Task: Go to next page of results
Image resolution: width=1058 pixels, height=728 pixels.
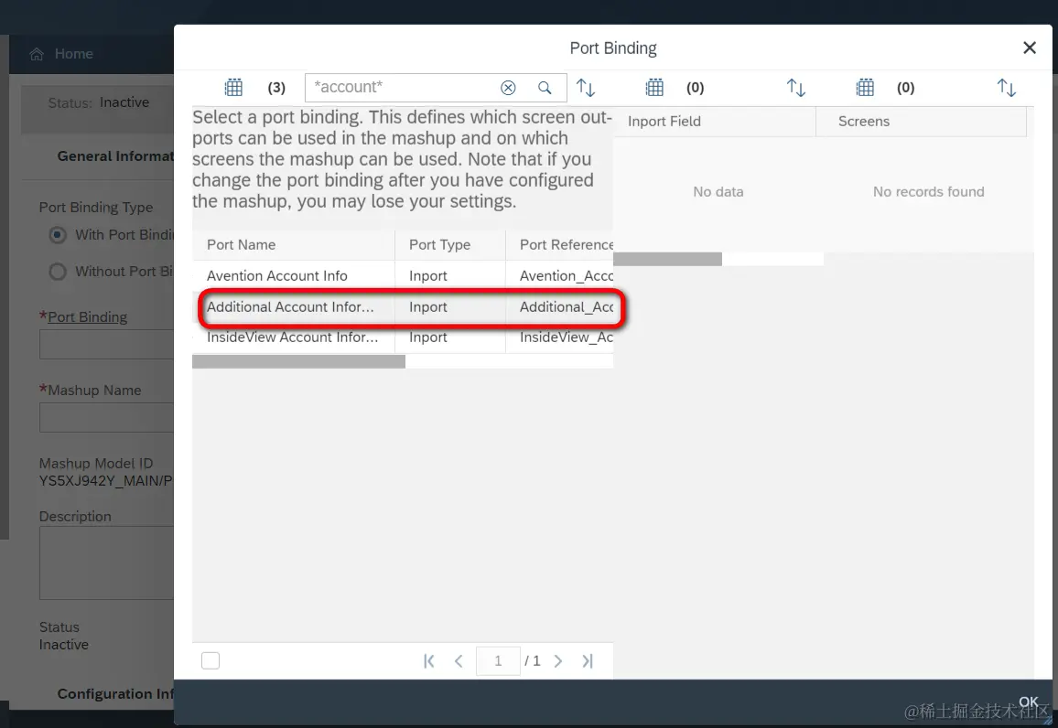Action: pyautogui.click(x=558, y=661)
